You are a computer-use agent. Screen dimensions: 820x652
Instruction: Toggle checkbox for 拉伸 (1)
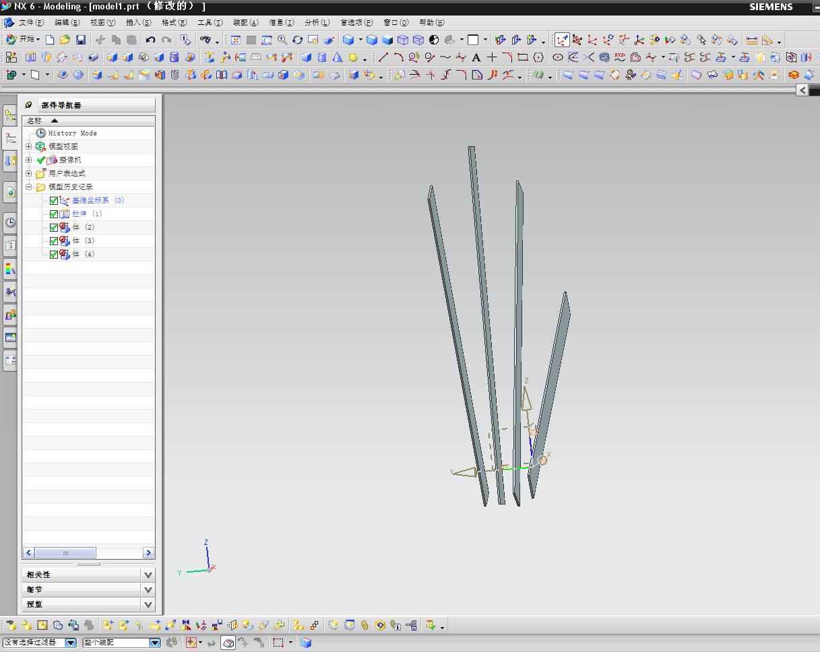coord(54,214)
